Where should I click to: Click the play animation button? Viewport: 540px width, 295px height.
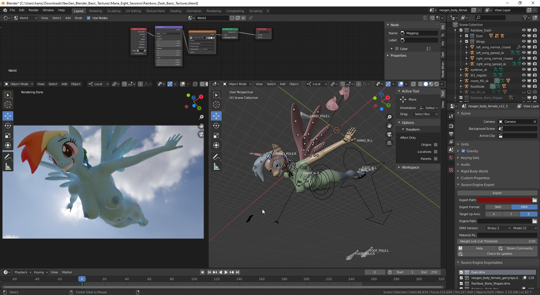click(x=226, y=272)
